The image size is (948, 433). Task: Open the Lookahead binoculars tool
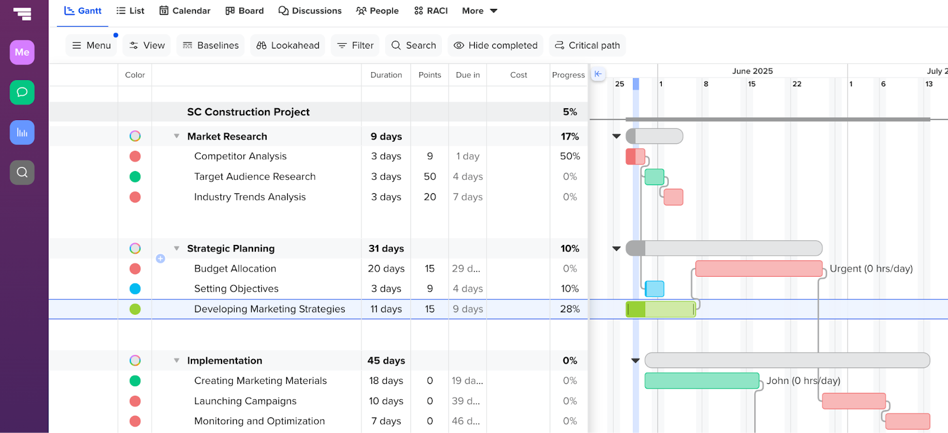[x=288, y=46]
